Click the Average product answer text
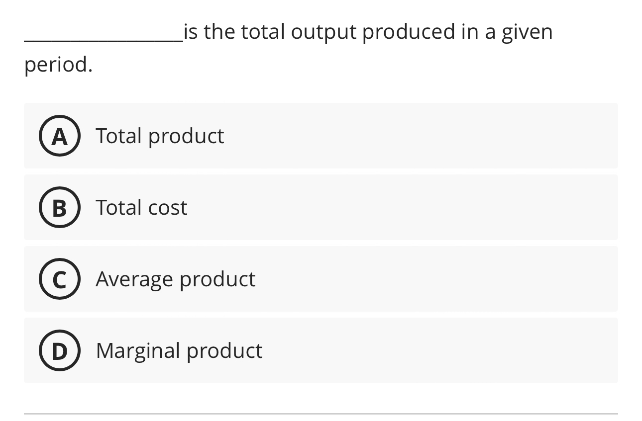Screen dimensions: 642x421 [x=175, y=279]
